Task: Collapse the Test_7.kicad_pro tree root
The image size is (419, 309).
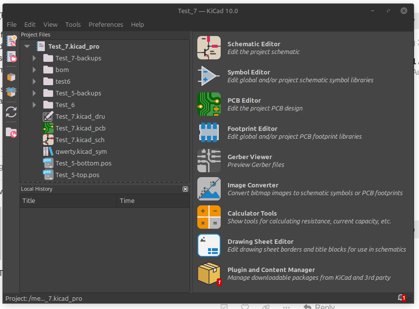Action: (27, 46)
